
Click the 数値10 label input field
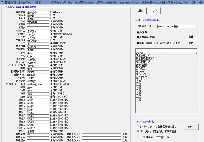38,127
